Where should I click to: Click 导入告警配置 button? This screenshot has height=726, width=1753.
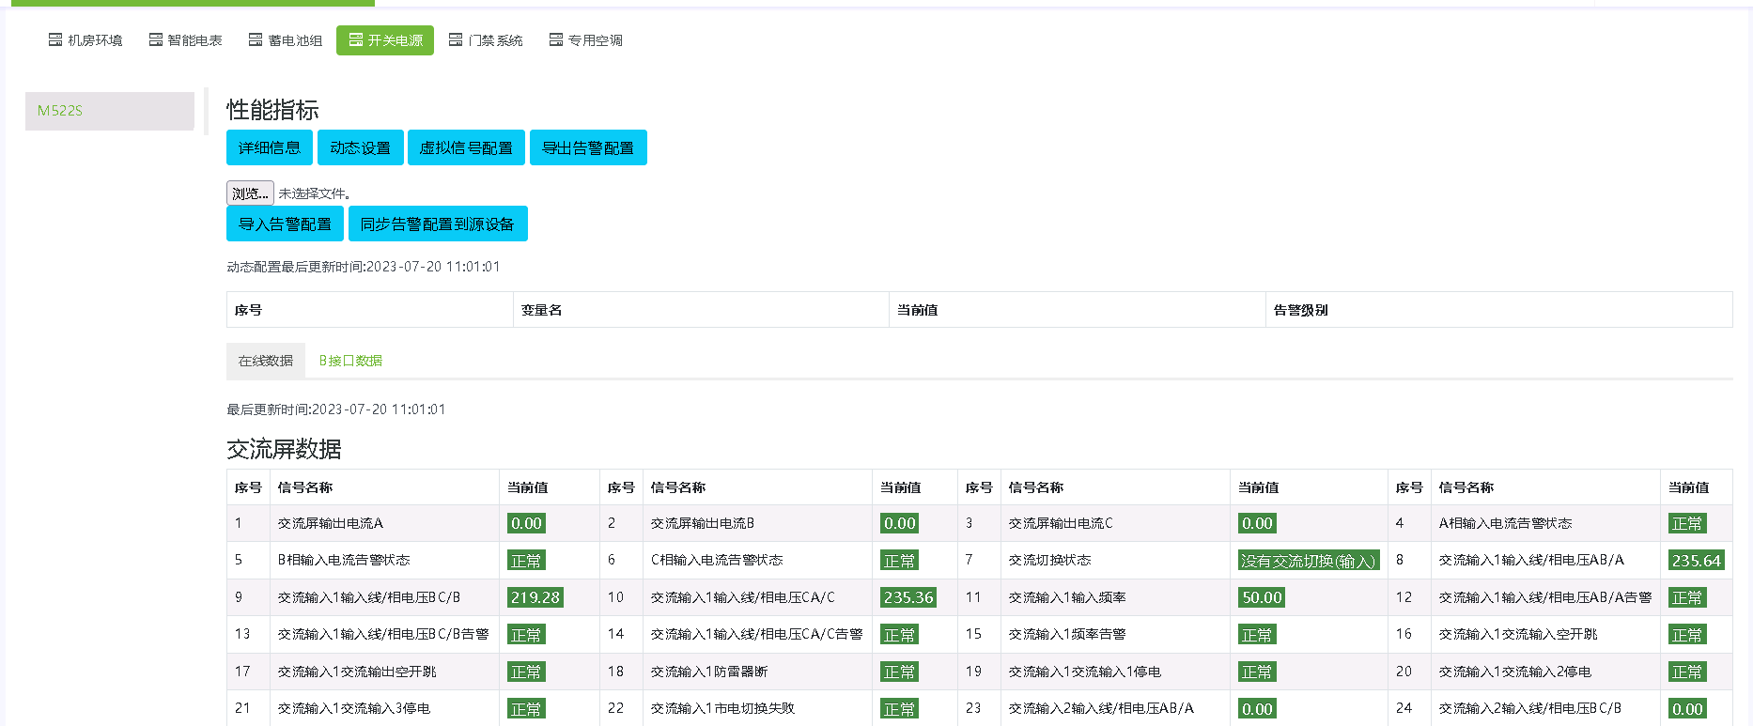pyautogui.click(x=285, y=224)
